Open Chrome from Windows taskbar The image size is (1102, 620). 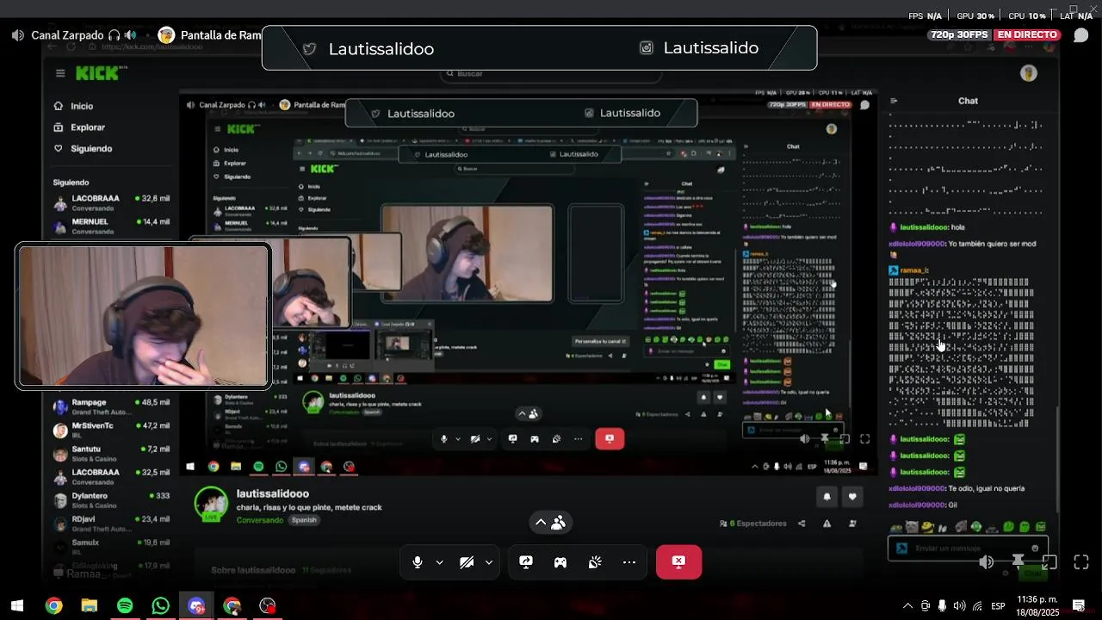[x=53, y=606]
